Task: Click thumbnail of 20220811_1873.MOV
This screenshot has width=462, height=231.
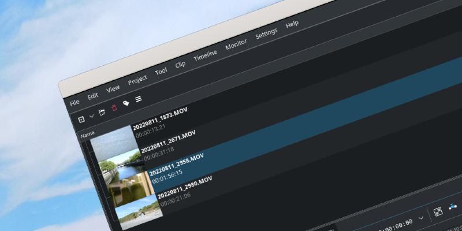Action: click(x=114, y=143)
